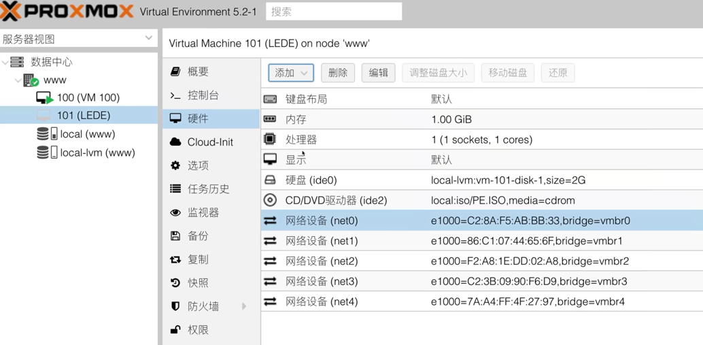This screenshot has width=703, height=345.
Task: Click the 权限 unlock icon
Action: click(175, 330)
